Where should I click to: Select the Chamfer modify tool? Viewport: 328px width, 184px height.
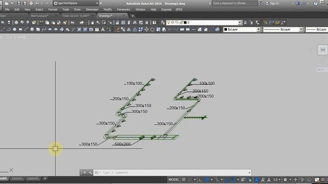pos(199,30)
